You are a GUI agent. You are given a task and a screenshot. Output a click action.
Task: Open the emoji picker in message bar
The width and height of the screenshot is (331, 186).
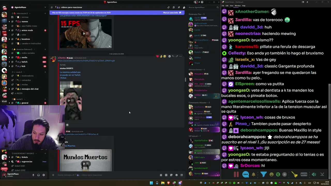177,175
